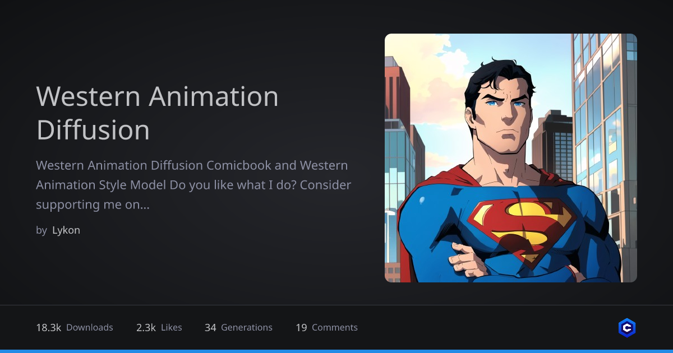
Task: Open author Lykon's profile name
Action: tap(66, 230)
